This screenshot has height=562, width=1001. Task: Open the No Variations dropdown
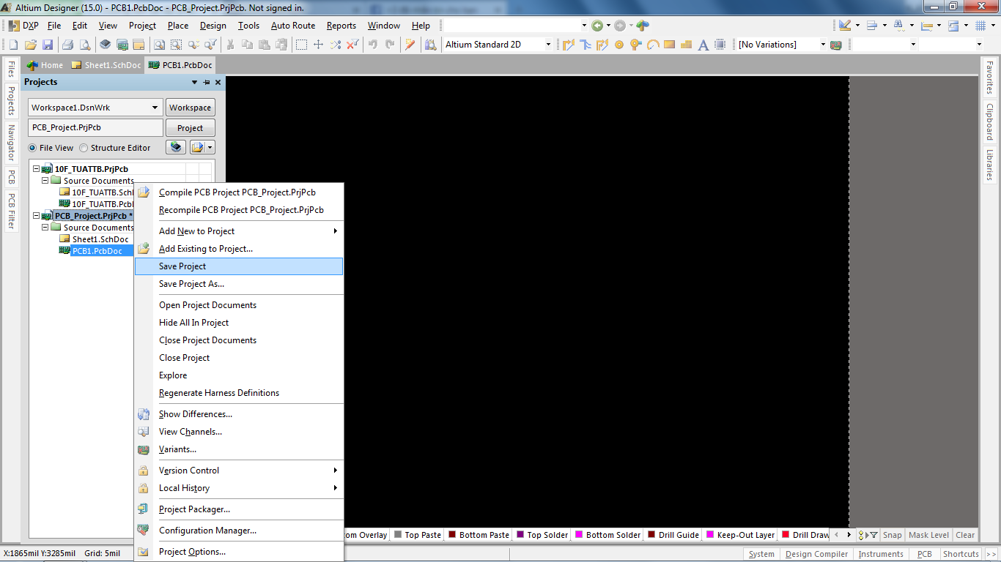pyautogui.click(x=823, y=45)
